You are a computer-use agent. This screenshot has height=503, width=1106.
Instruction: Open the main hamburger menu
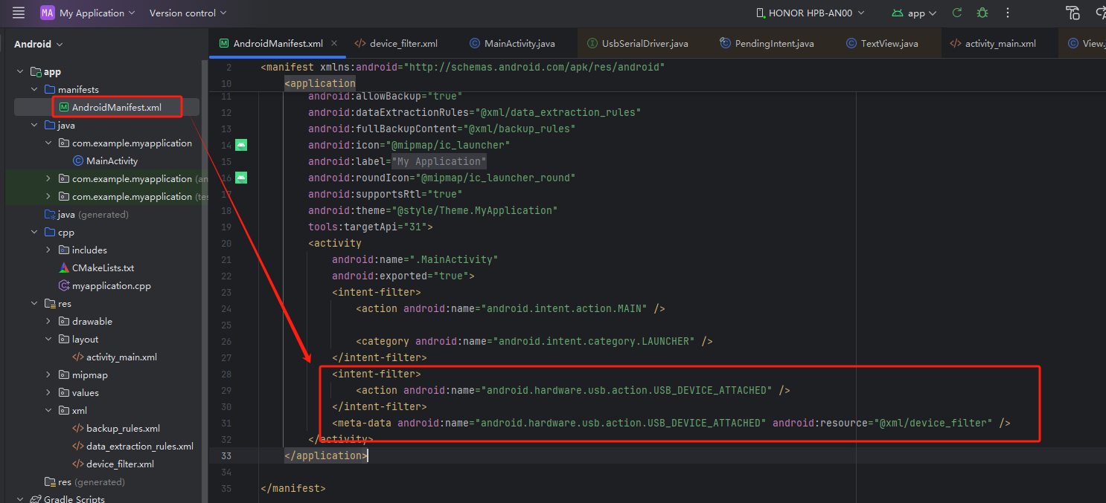pyautogui.click(x=19, y=13)
